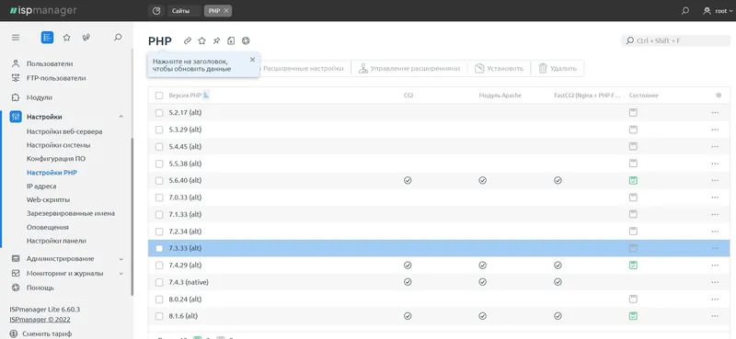Screen dimensions: 736x339
Task: Open Пользователи in sidebar
Action: (x=50, y=63)
